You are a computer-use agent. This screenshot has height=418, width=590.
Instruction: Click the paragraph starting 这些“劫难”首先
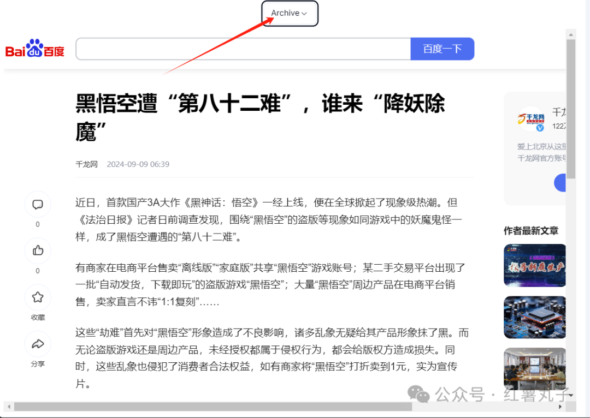(x=272, y=358)
